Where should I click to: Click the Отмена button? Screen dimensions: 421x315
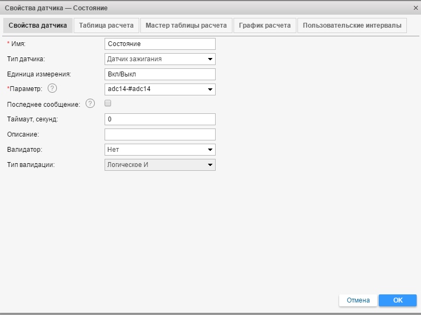(358, 300)
